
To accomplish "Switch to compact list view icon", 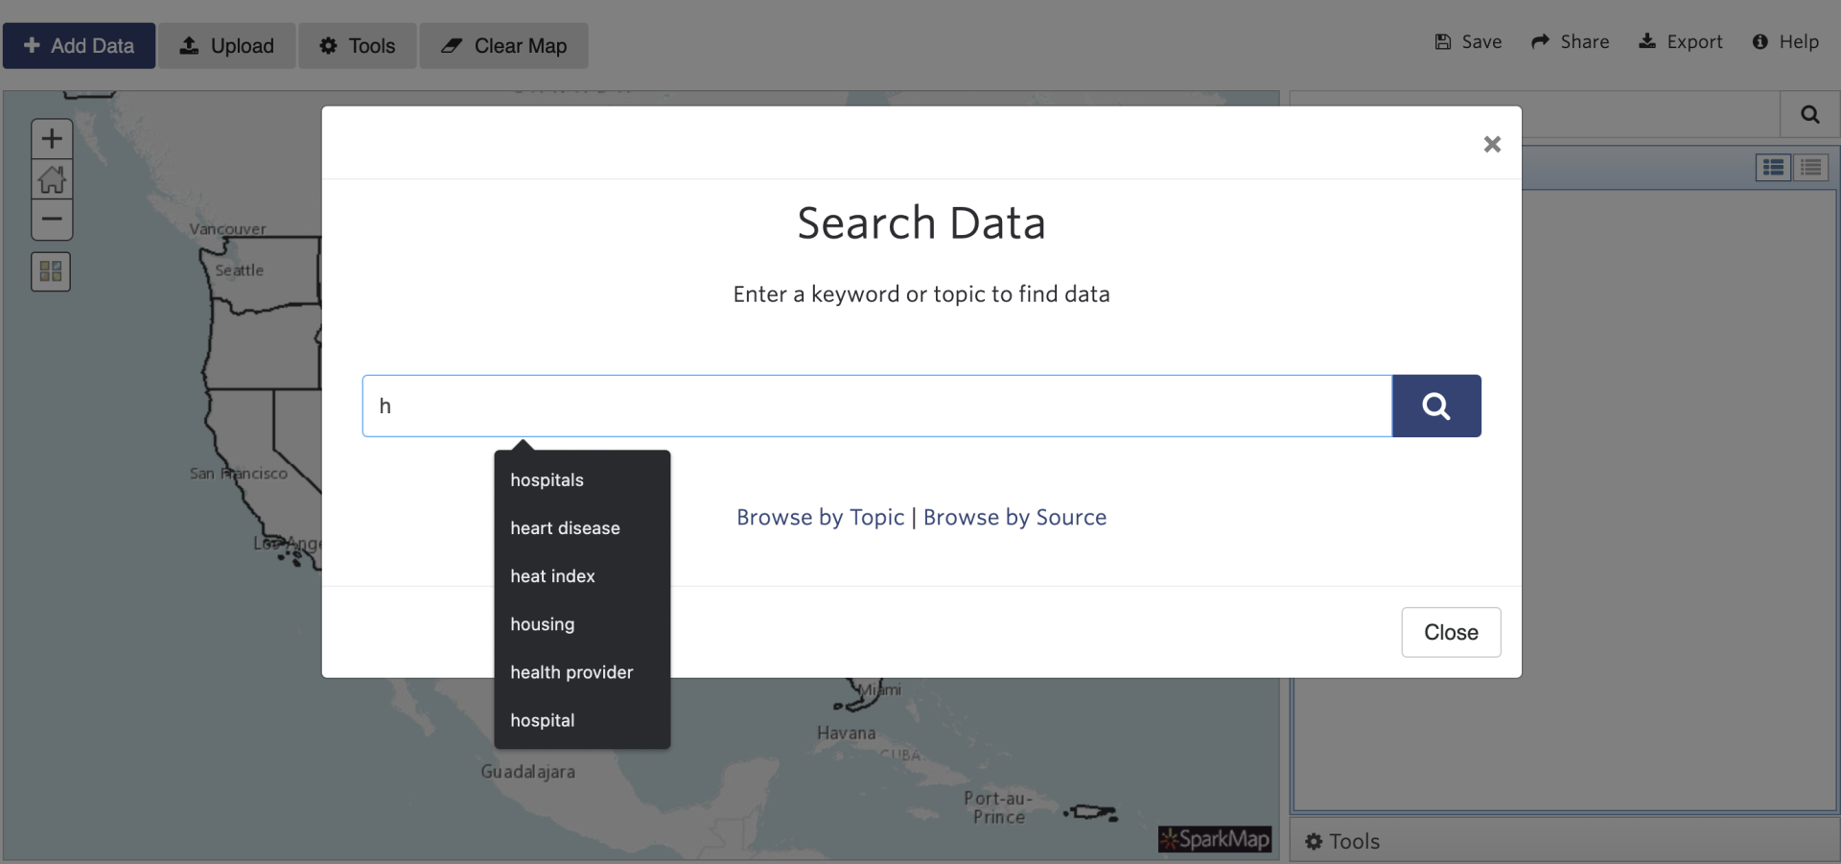I will (x=1811, y=168).
